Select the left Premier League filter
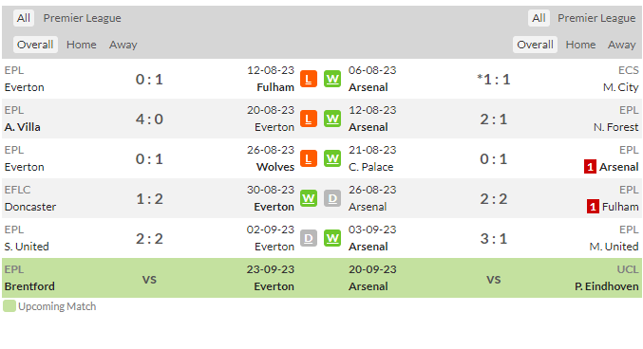The height and width of the screenshot is (349, 643). tap(82, 18)
